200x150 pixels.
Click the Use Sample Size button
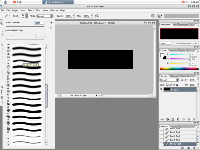click(14, 30)
